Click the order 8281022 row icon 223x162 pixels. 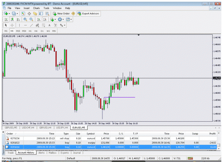7,143
